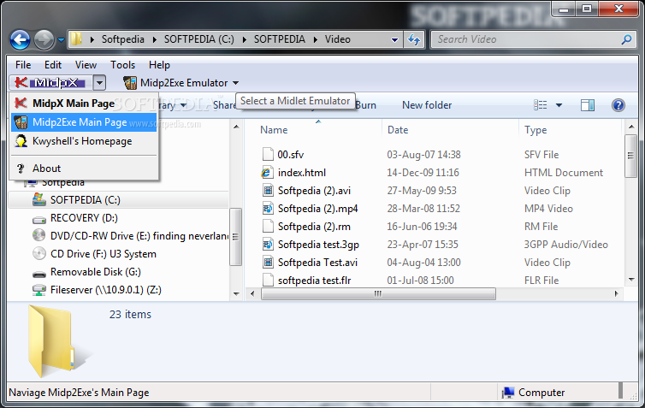Click the Midp2Exe Emulator phone icon
The image size is (645, 408).
129,83
